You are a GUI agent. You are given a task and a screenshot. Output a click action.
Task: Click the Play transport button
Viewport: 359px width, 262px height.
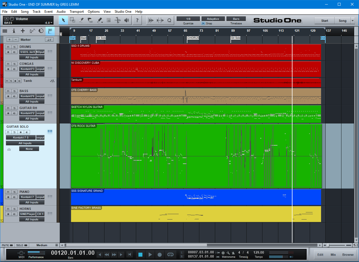pos(150,255)
